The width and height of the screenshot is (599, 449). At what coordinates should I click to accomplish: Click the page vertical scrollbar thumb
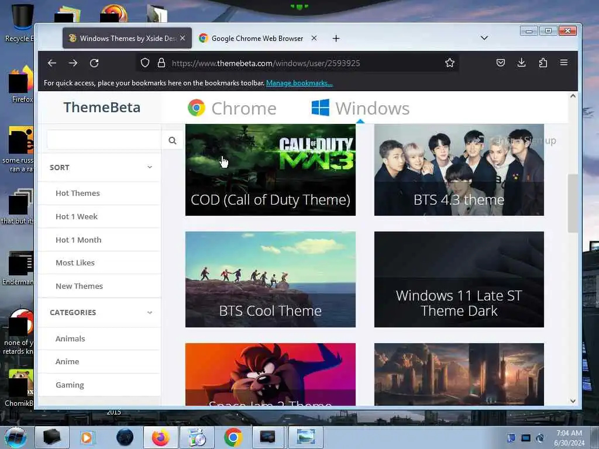click(x=573, y=203)
